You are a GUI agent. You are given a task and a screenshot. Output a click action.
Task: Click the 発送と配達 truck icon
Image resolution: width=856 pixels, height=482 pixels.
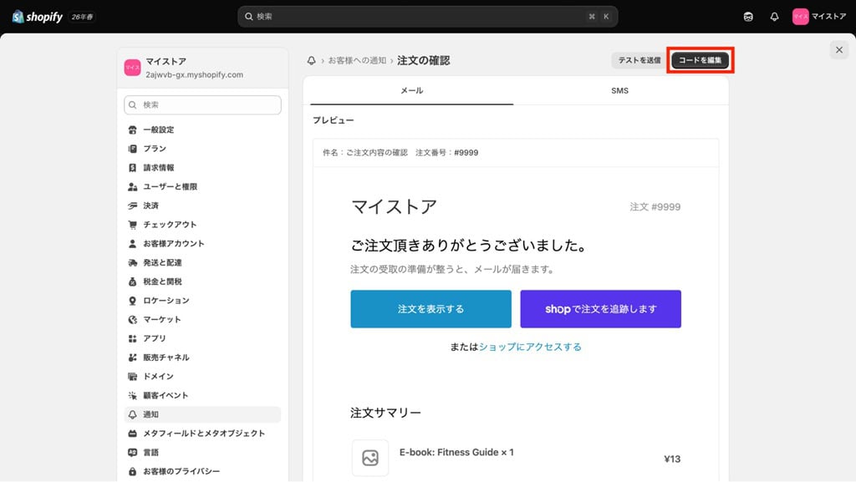tap(132, 262)
